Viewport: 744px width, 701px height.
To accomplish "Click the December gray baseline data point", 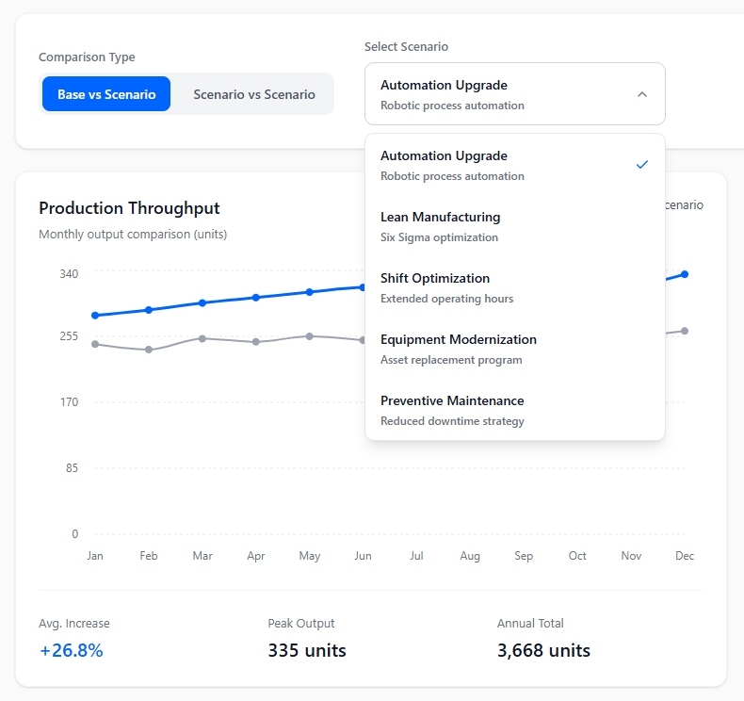I will (x=685, y=331).
